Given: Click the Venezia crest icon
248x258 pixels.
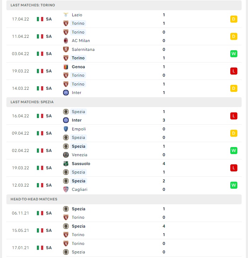Looking at the screenshot, I should coord(66,155).
